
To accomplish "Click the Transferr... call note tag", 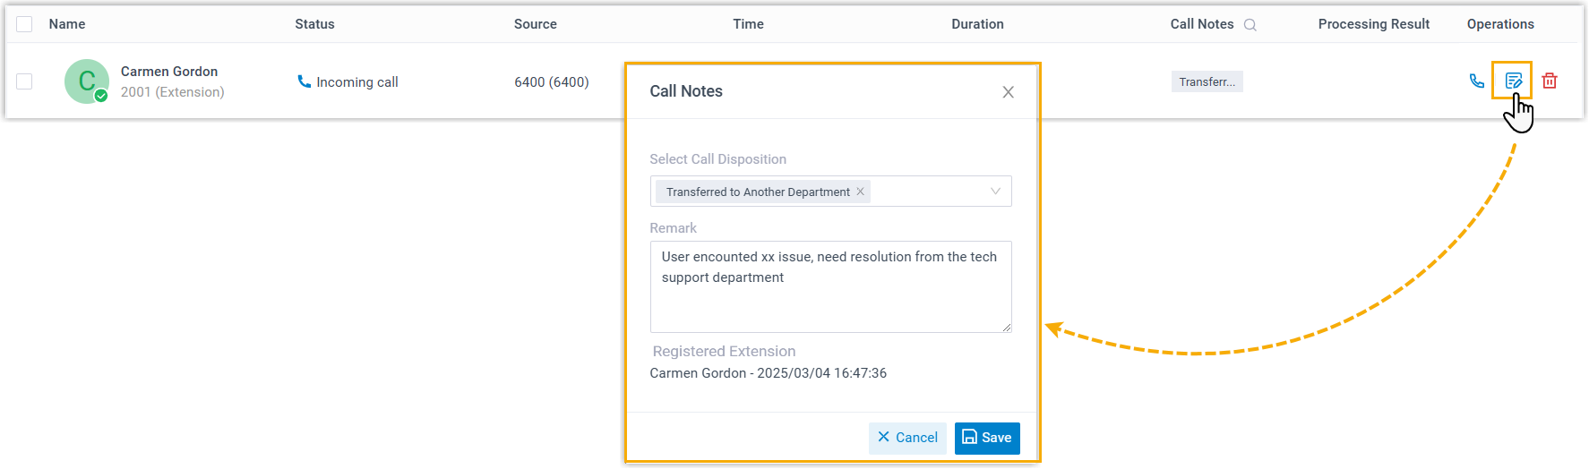I will [1207, 81].
